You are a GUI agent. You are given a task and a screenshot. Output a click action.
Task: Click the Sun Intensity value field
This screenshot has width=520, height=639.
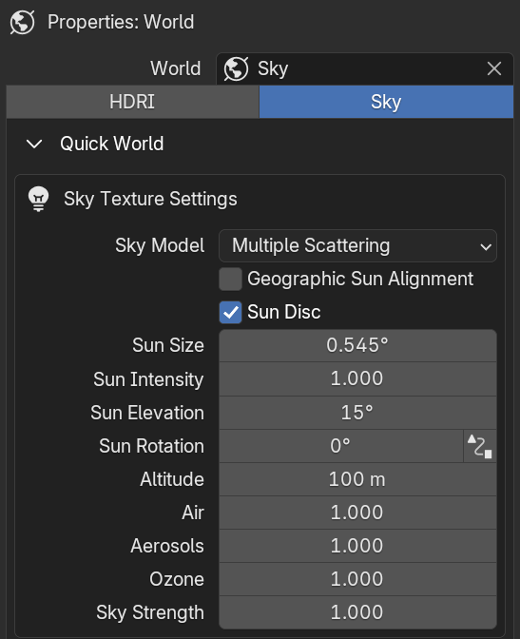tap(357, 379)
